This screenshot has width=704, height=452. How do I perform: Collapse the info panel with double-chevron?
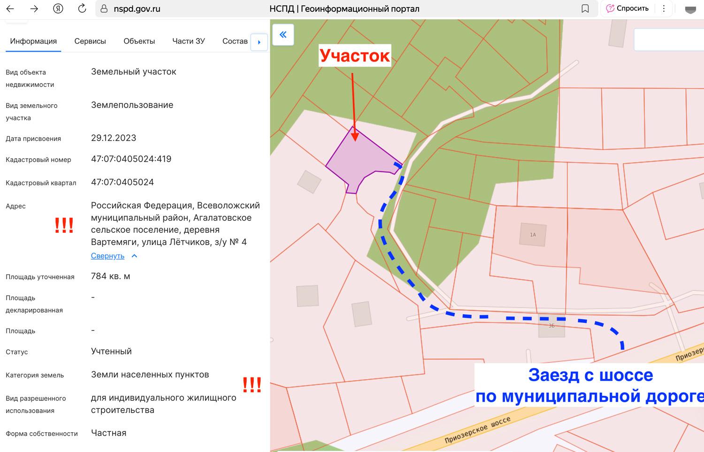283,35
